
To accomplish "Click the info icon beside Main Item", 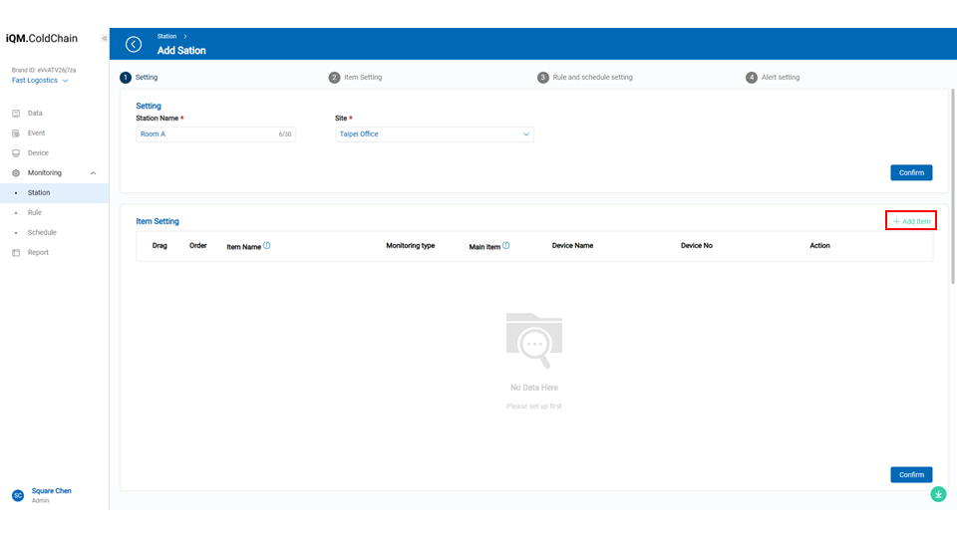I will tap(506, 245).
